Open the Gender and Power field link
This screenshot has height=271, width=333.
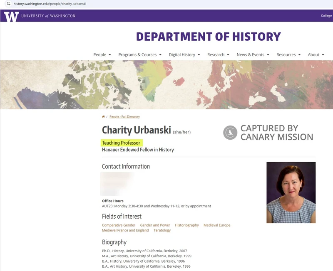155,225
